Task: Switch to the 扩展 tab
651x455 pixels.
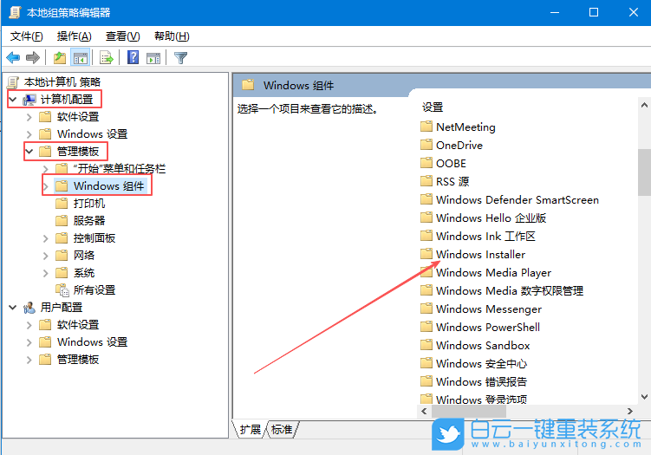Action: (x=250, y=429)
